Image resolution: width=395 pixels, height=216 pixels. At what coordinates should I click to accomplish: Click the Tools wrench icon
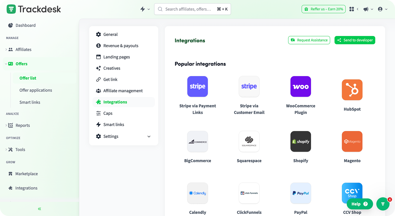(11, 149)
